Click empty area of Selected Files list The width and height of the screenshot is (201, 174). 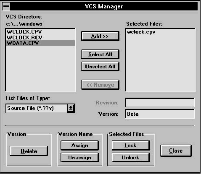pyautogui.click(x=160, y=63)
